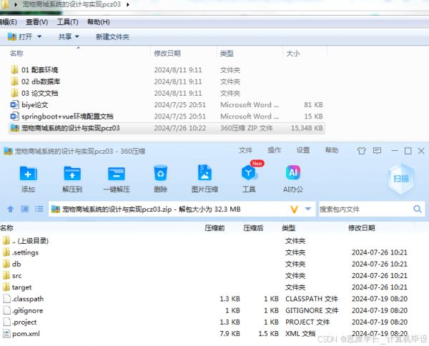Open the 查看(V) menu in Explorer
This screenshot has width=429, height=346.
(36, 22)
